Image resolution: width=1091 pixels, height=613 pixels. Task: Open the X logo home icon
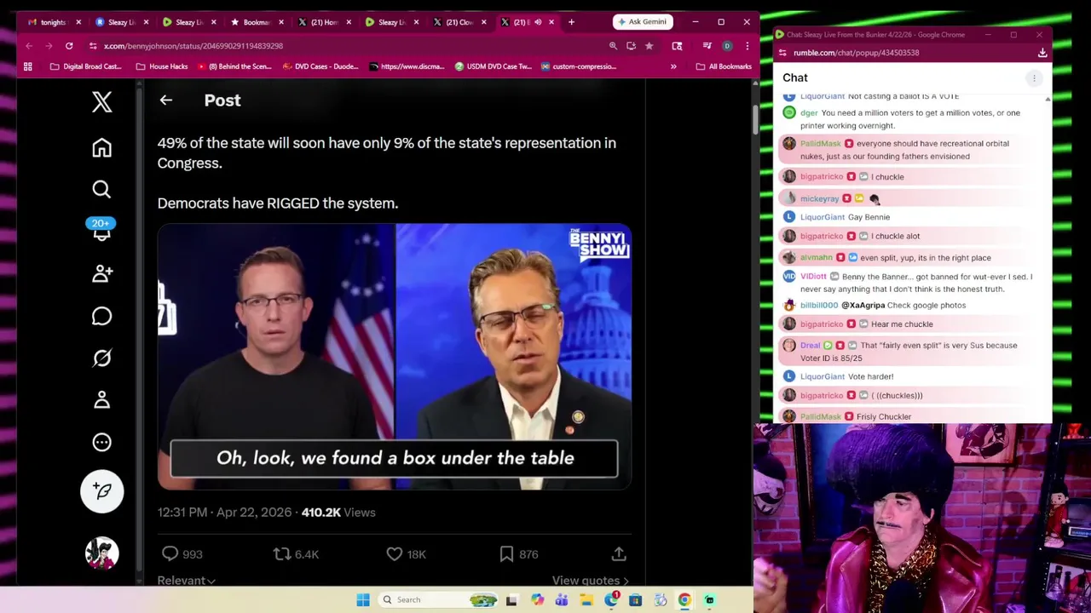tap(101, 101)
